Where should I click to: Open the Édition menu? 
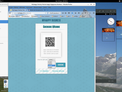point(16,7)
